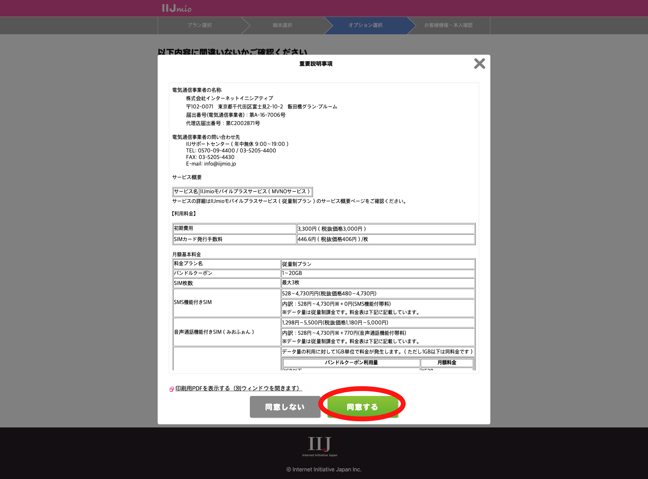This screenshot has width=648, height=479.
Task: Click the 電気通信事業者の問い合わせ先 heading
Action: (x=206, y=137)
